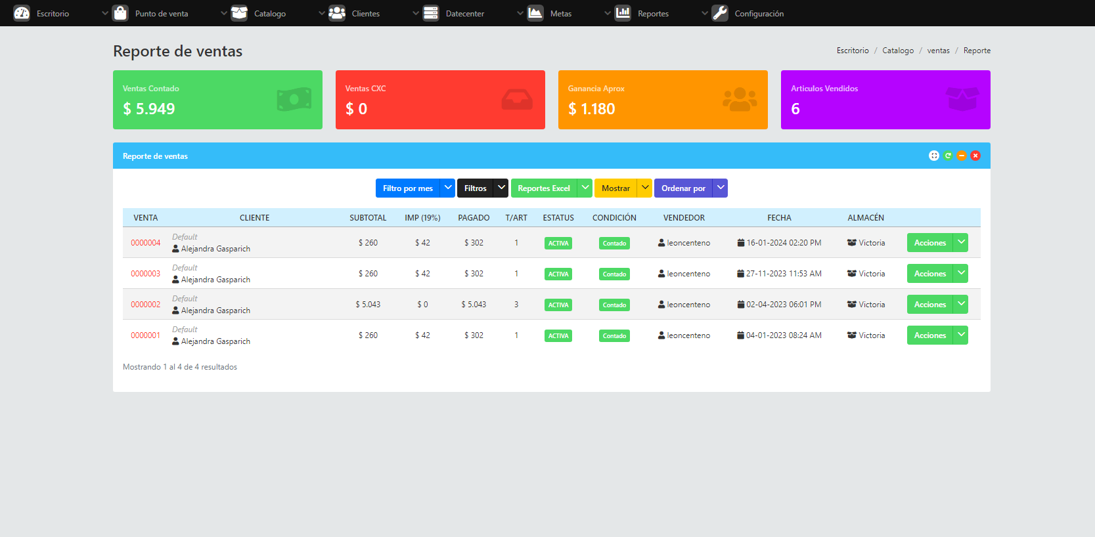This screenshot has width=1095, height=537.
Task: Click the open box icon in Articulos Vendidos card
Action: 962,100
